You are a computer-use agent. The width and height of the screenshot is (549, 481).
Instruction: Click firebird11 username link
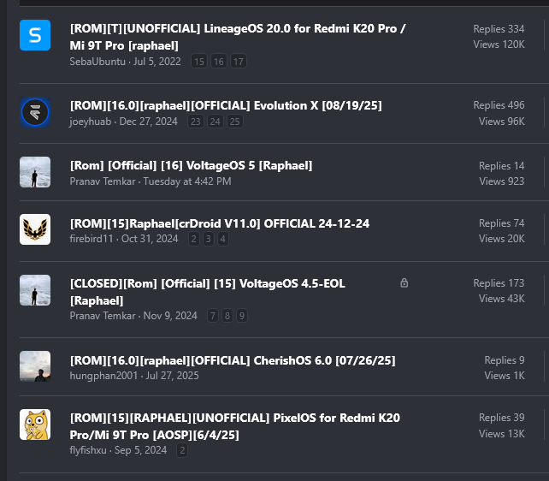(91, 239)
